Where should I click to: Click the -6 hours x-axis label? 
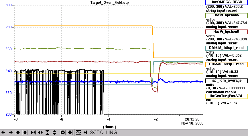point(61,119)
